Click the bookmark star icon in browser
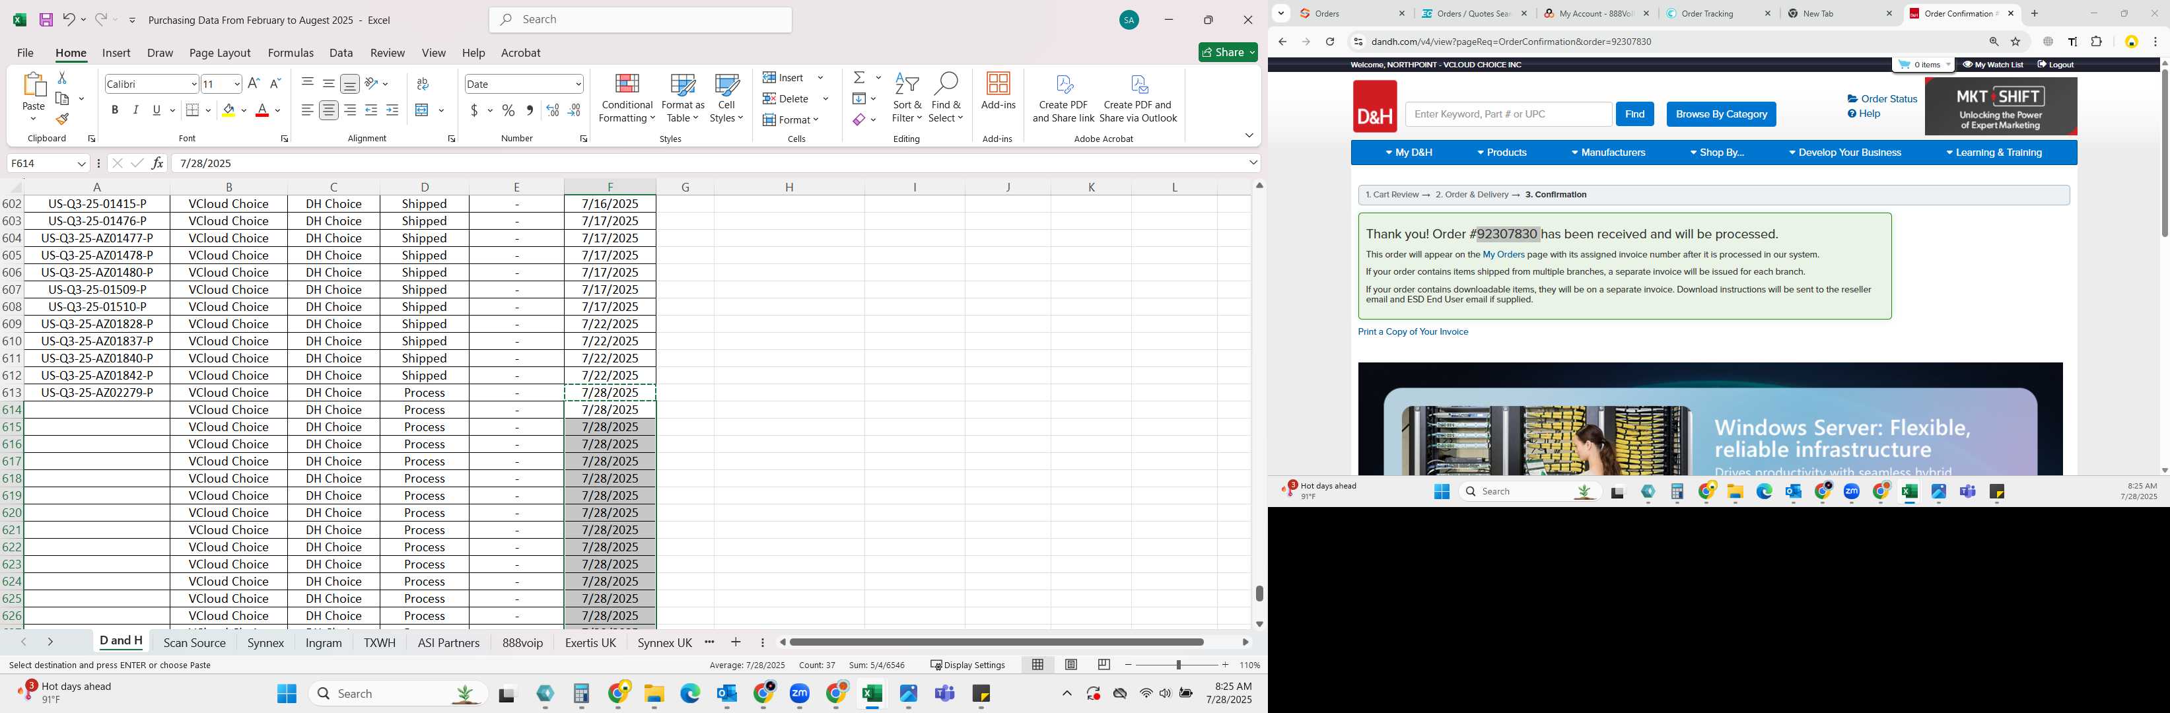 (x=2015, y=42)
